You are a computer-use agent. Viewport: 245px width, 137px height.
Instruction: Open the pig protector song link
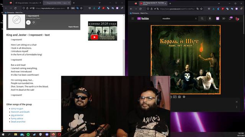(x=17, y=115)
